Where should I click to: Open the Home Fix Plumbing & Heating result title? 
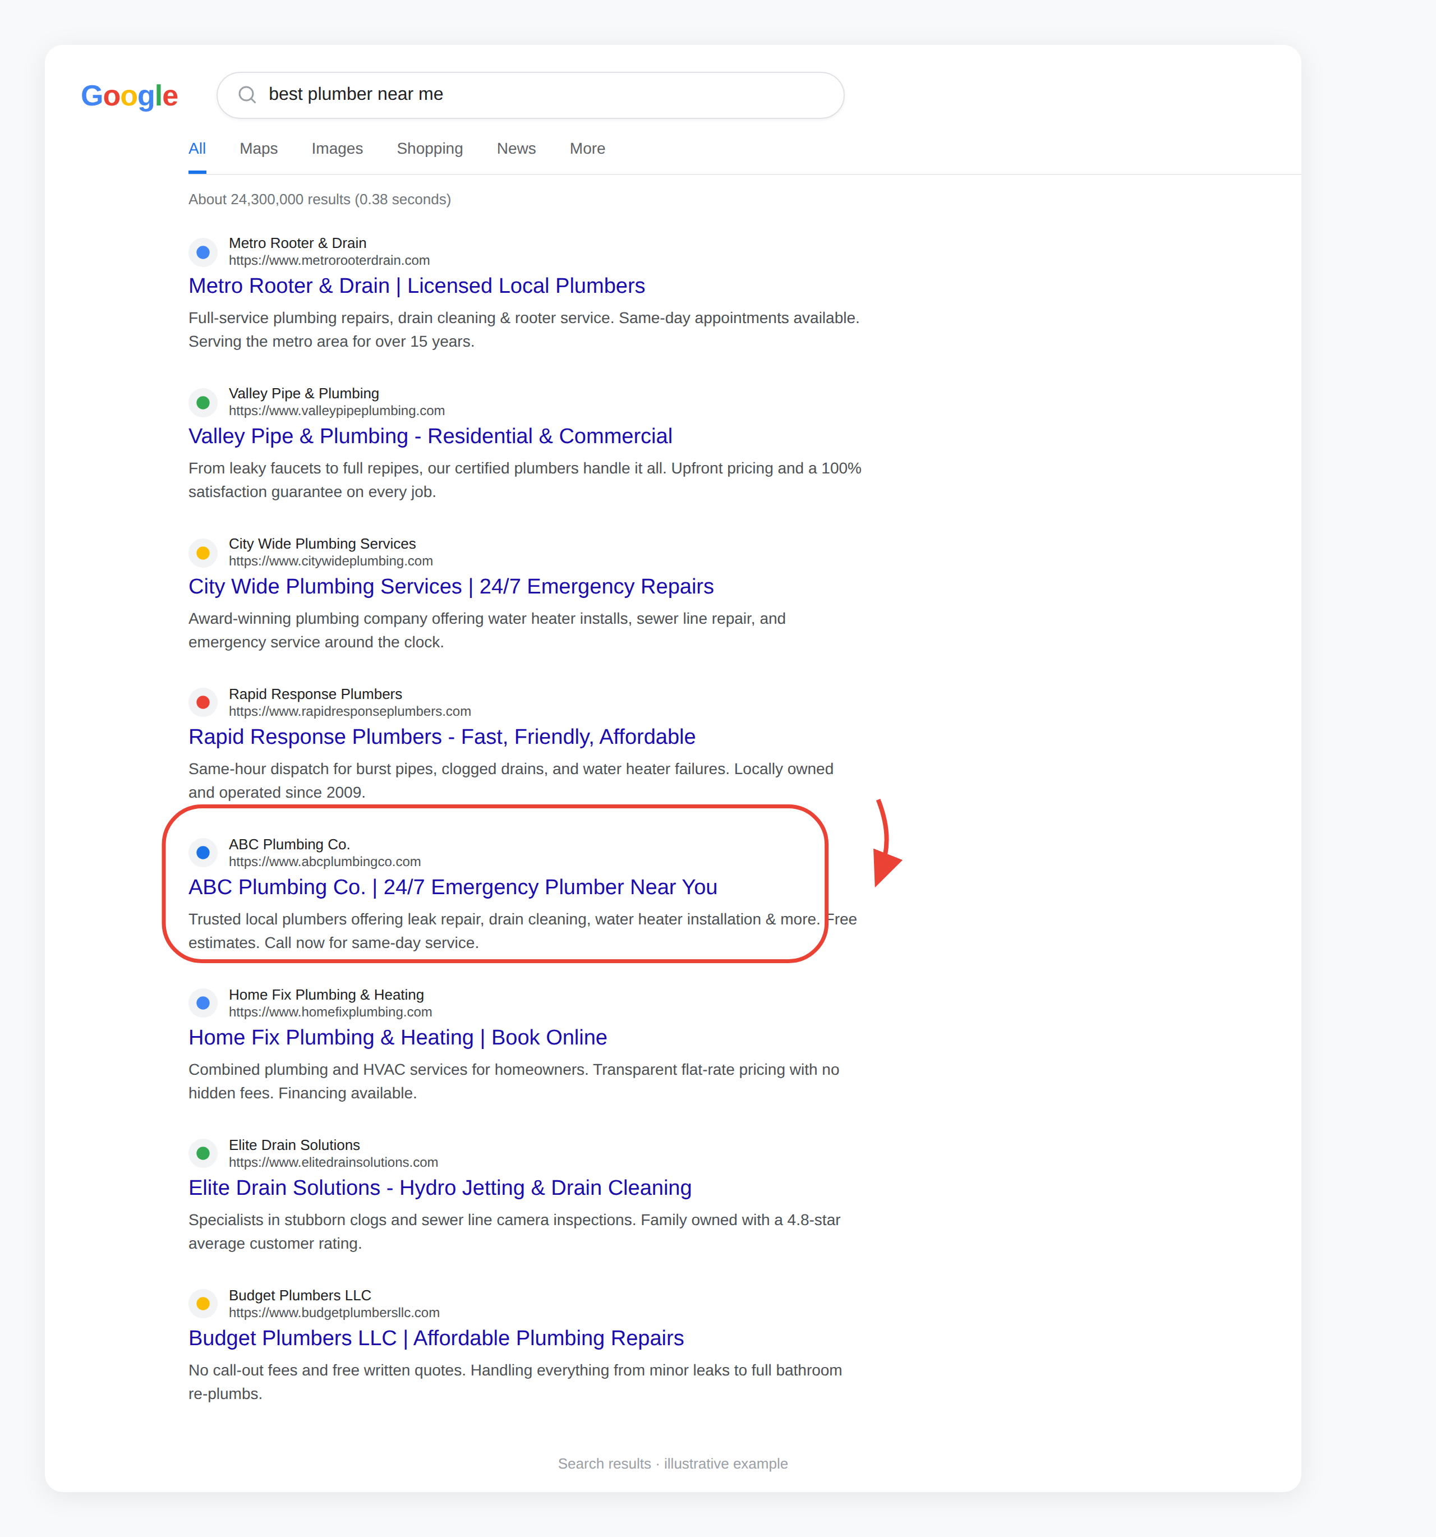pos(398,1038)
